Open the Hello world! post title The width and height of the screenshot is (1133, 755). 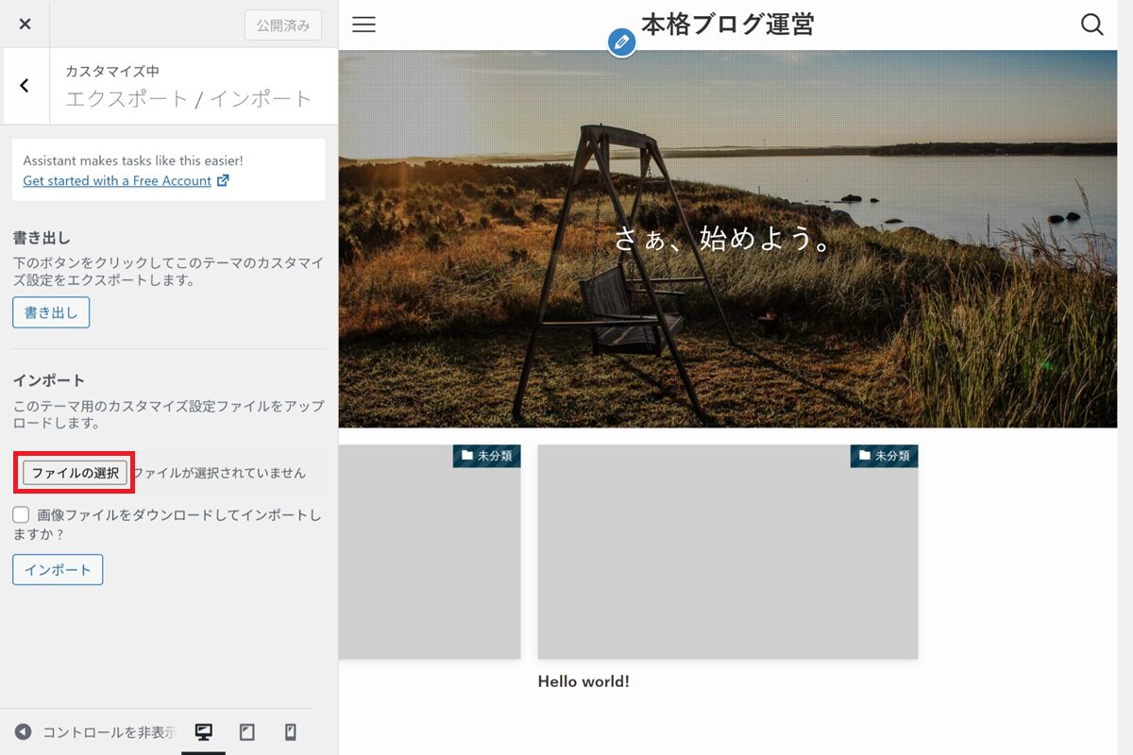tap(583, 681)
